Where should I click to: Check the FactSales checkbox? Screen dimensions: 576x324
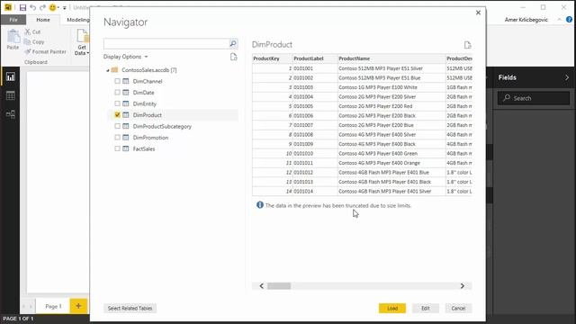click(118, 148)
